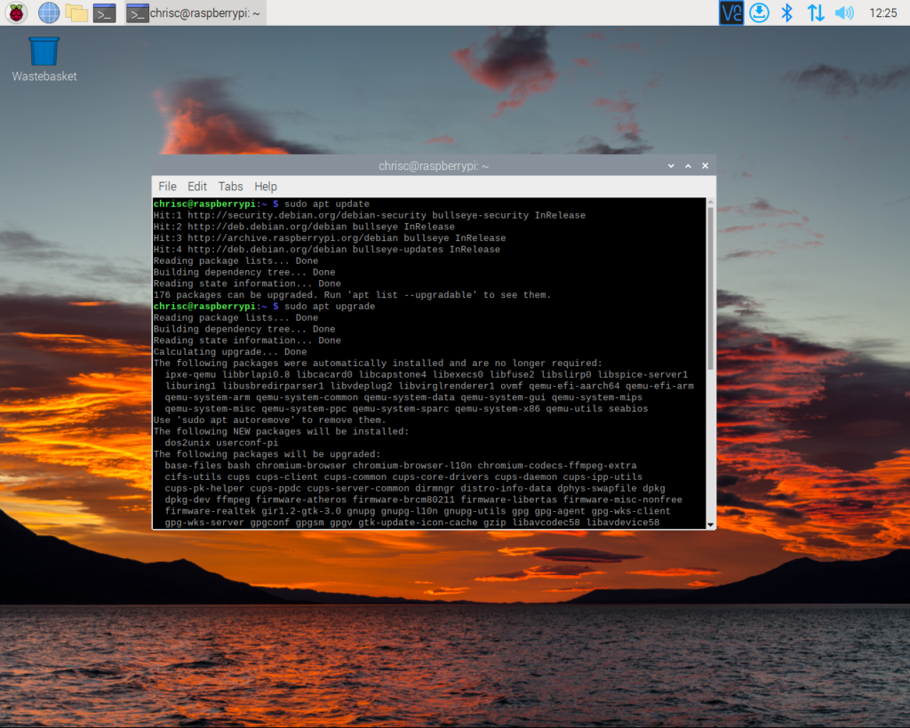Open the Bluetooth tray menu
Screen dimensions: 910x728
[x=786, y=12]
